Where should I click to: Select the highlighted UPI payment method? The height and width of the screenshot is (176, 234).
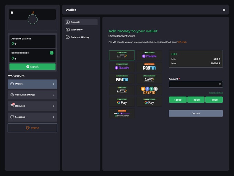click(x=122, y=55)
